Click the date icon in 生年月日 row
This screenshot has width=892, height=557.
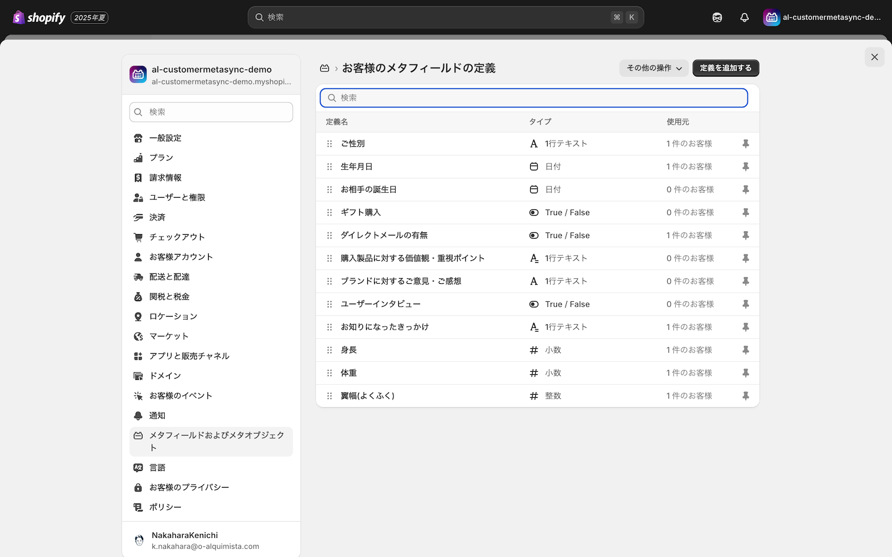534,167
